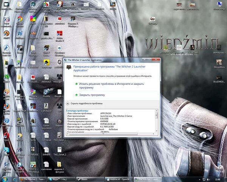Image resolution: width=227 pixels, height=182 pixels.
Task: Click the volume speaker tray icon
Action: click(208, 179)
